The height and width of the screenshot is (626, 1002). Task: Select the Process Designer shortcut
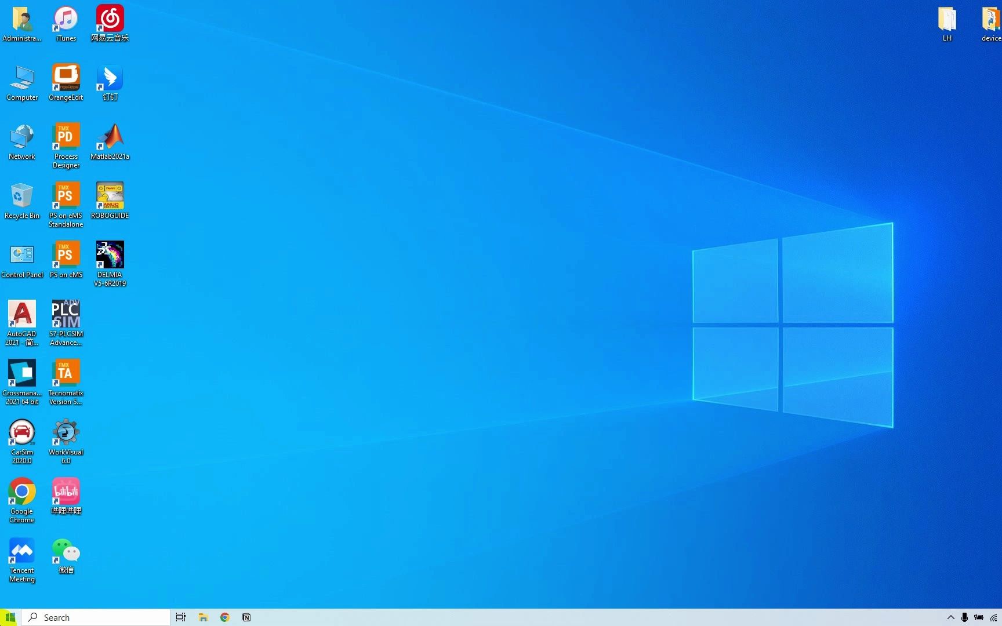[66, 145]
